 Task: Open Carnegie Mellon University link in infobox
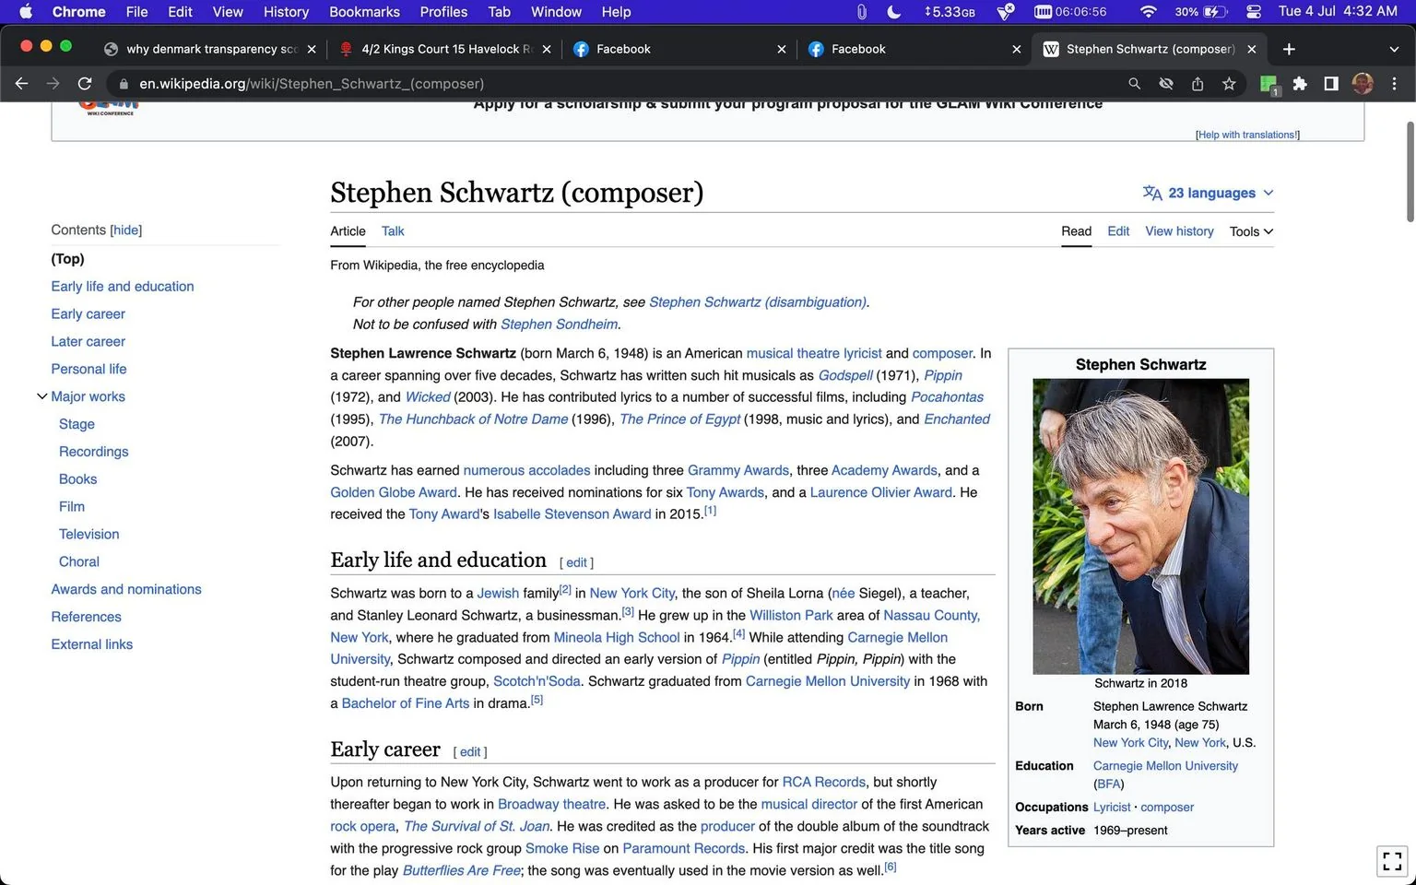click(1165, 766)
